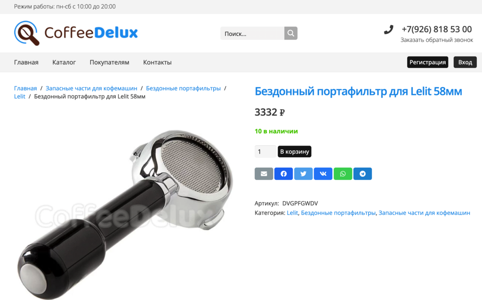Open the Каталог menu item
Image resolution: width=482 pixels, height=300 pixels.
[x=64, y=62]
